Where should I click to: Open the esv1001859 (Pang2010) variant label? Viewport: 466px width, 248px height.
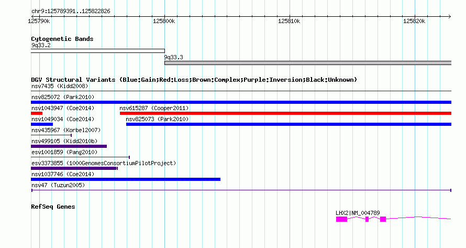coord(64,152)
